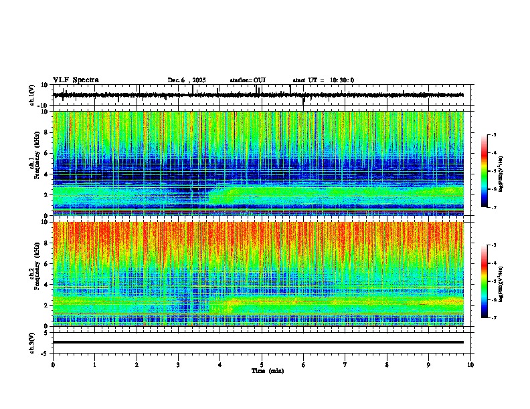Click the 'ch.3(V)' axis label
Screen dimensions: 530x409
tap(32, 343)
